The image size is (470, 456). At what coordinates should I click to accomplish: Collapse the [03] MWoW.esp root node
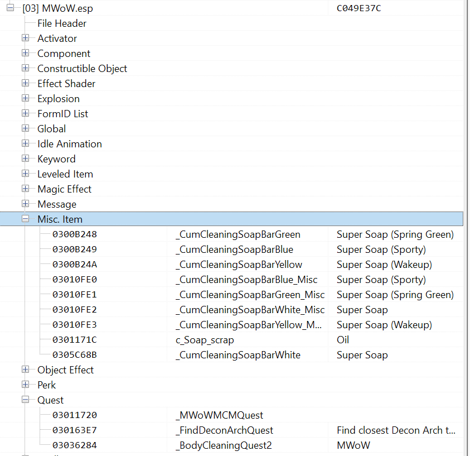coord(10,7)
